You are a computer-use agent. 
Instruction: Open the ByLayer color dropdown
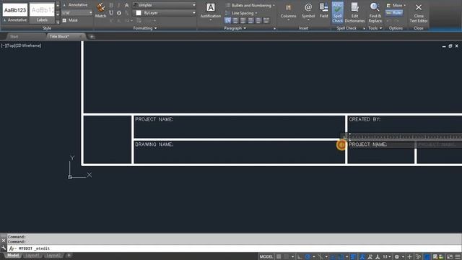point(164,13)
